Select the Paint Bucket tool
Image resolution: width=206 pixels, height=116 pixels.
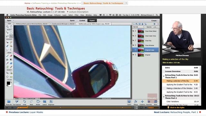click(x=7, y=59)
